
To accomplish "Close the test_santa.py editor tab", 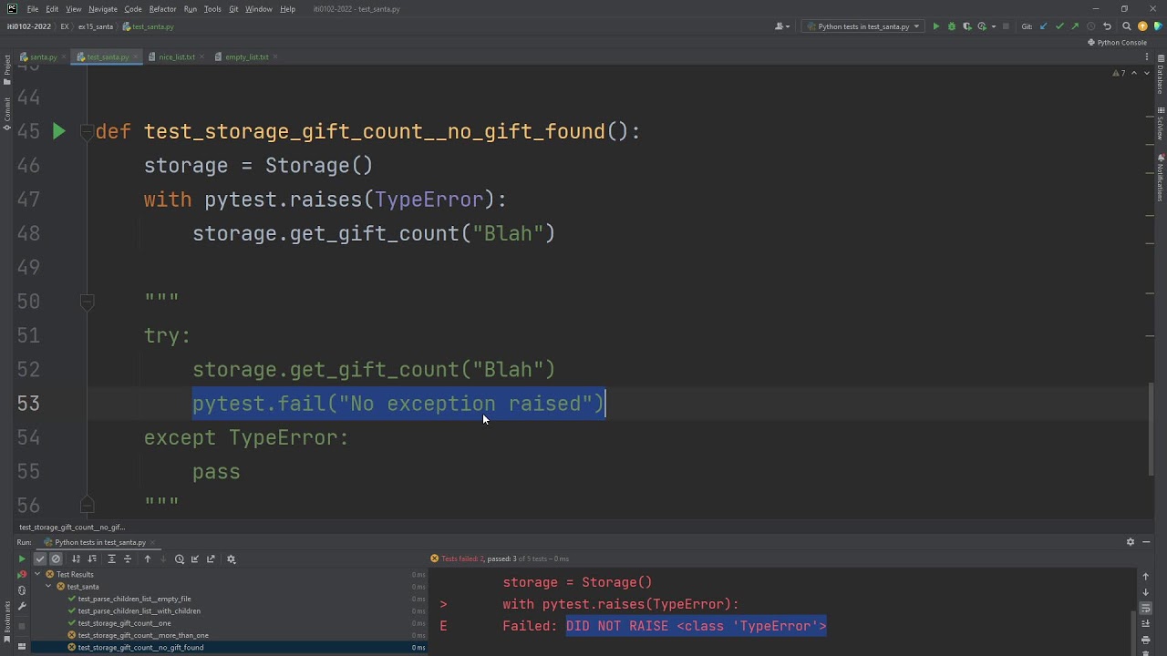I will point(135,56).
